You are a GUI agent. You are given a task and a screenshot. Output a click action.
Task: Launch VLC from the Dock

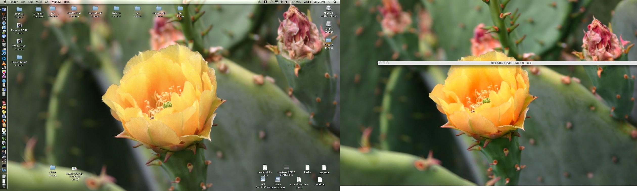click(x=4, y=63)
